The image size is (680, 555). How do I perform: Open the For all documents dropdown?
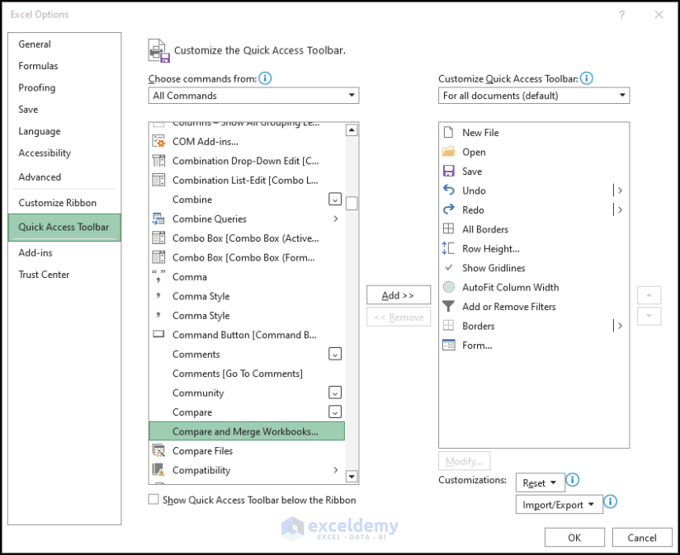534,96
